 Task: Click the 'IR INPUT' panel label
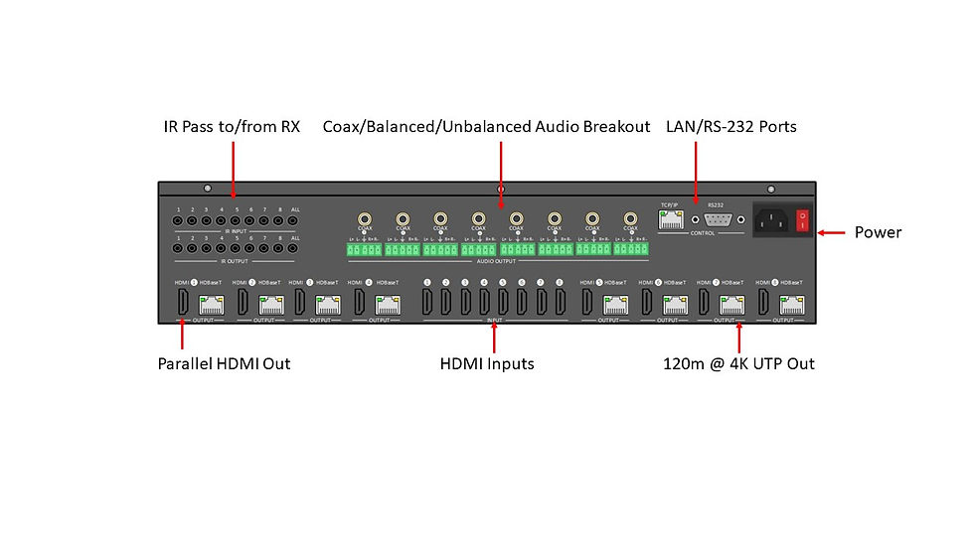click(236, 231)
